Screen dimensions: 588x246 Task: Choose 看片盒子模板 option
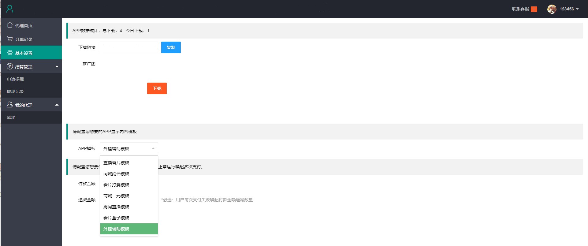pos(129,218)
